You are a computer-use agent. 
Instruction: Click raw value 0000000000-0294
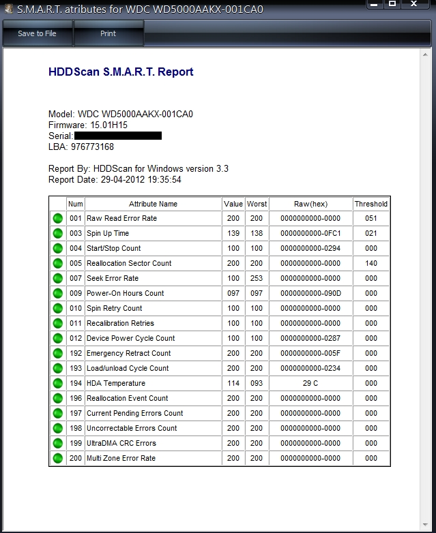[x=310, y=248]
